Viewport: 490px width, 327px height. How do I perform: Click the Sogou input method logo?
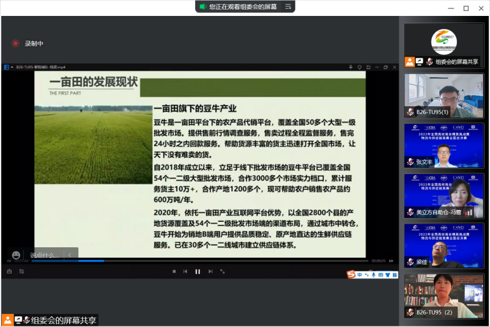pyautogui.click(x=351, y=274)
